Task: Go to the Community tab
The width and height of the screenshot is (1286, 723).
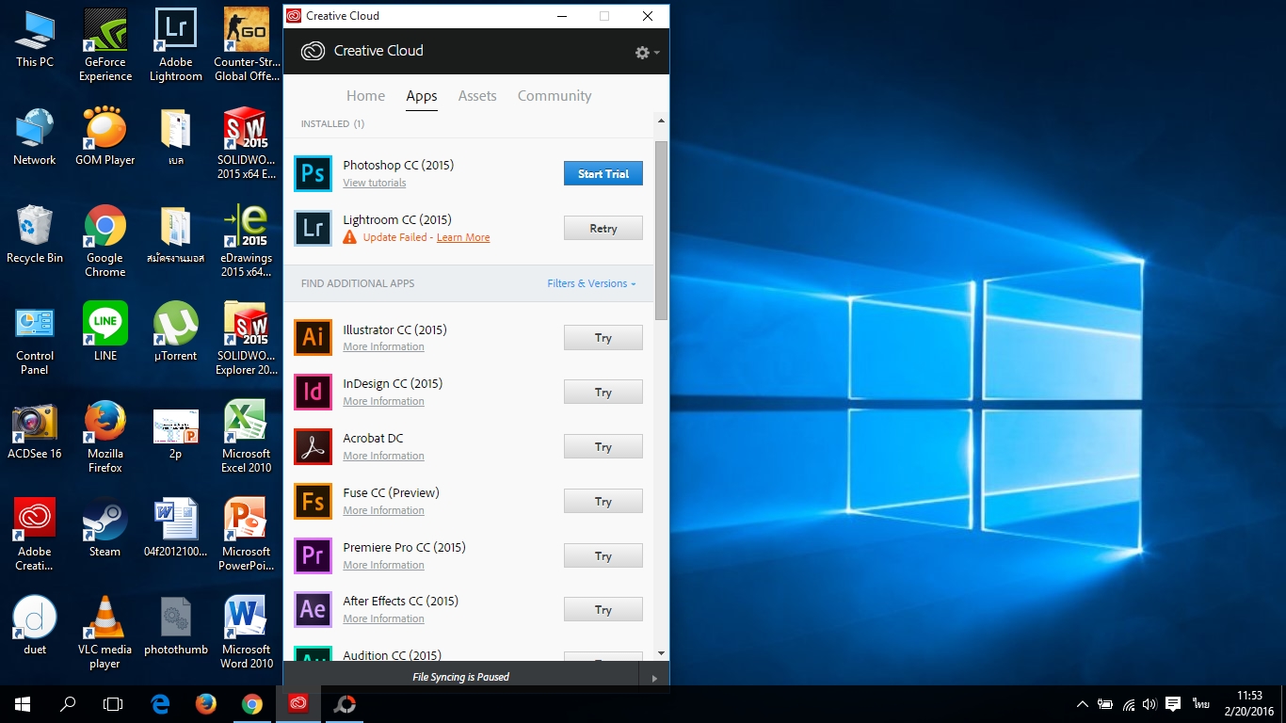Action: [x=555, y=96]
